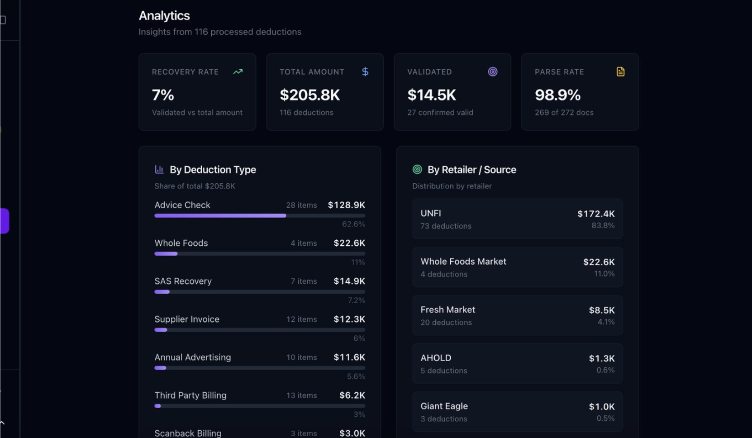Click the "$12.3K" Supplier Invoice amount
The height and width of the screenshot is (438, 752).
pos(349,319)
